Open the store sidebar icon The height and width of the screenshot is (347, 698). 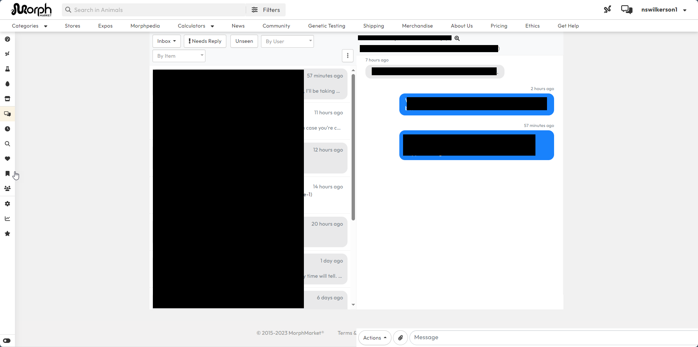coord(7,99)
